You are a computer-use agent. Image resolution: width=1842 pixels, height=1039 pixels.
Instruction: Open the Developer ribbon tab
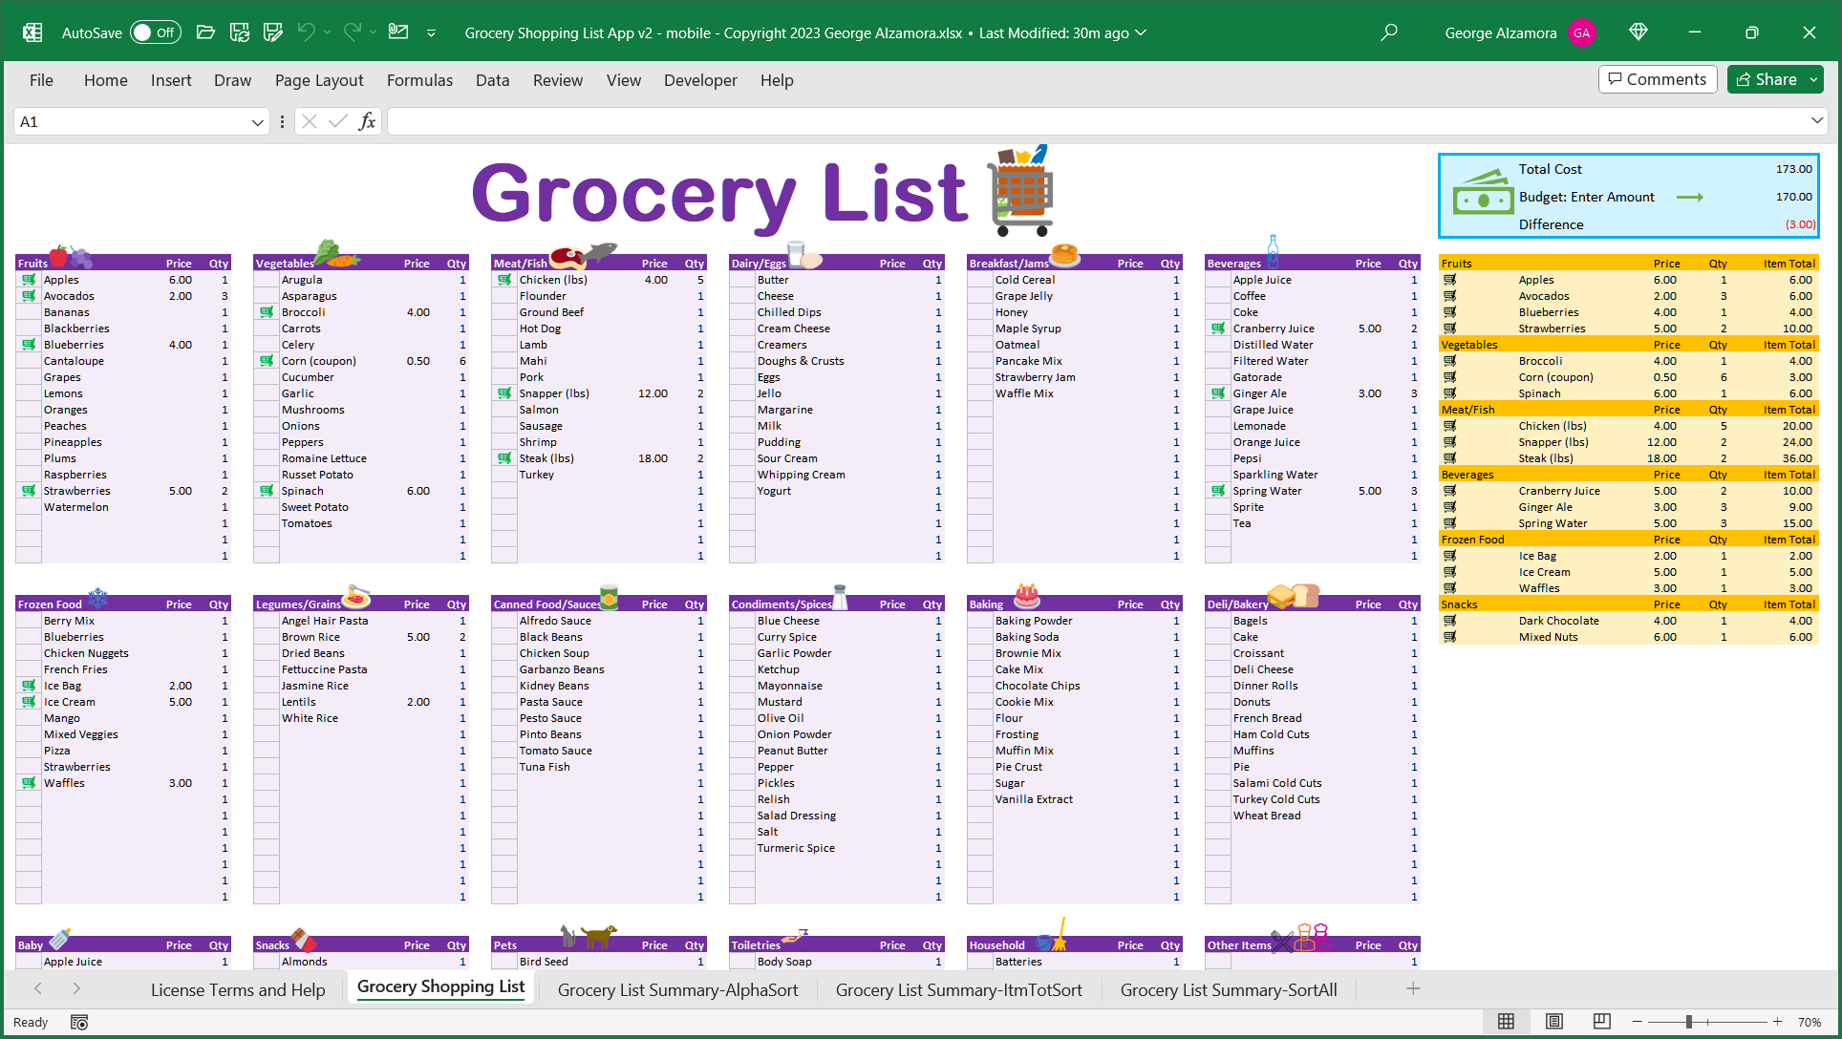tap(701, 79)
